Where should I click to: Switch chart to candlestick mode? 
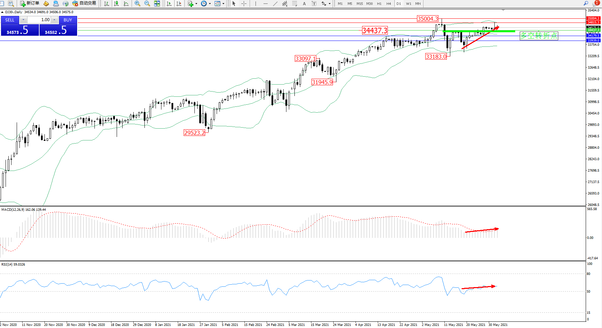tap(116, 3)
